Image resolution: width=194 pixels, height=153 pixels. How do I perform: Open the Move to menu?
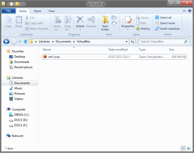57,23
